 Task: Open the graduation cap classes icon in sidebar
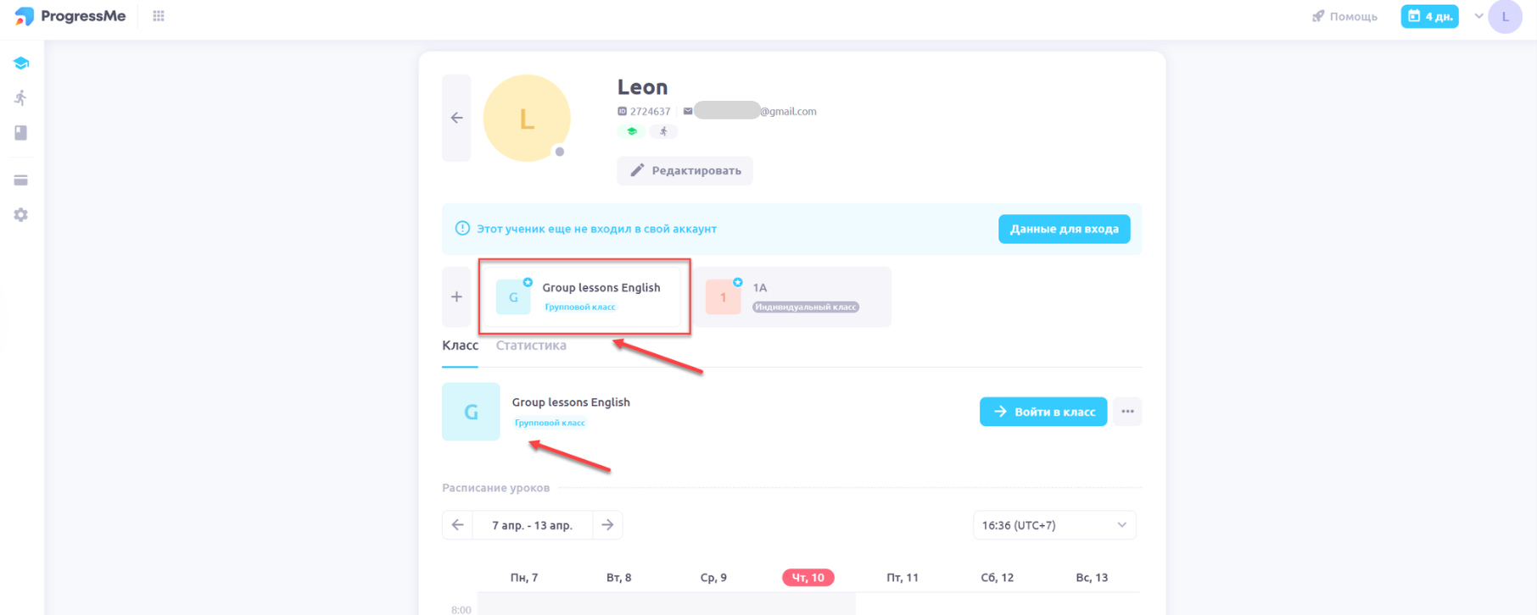[21, 64]
